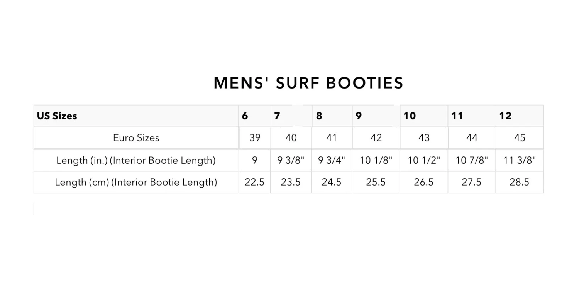Select the Length (in.) row label

136,160
